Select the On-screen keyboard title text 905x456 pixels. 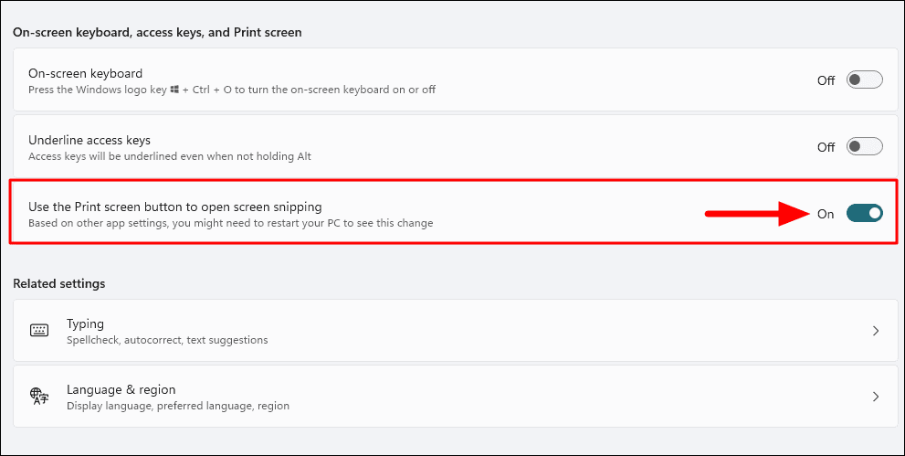[x=86, y=74]
